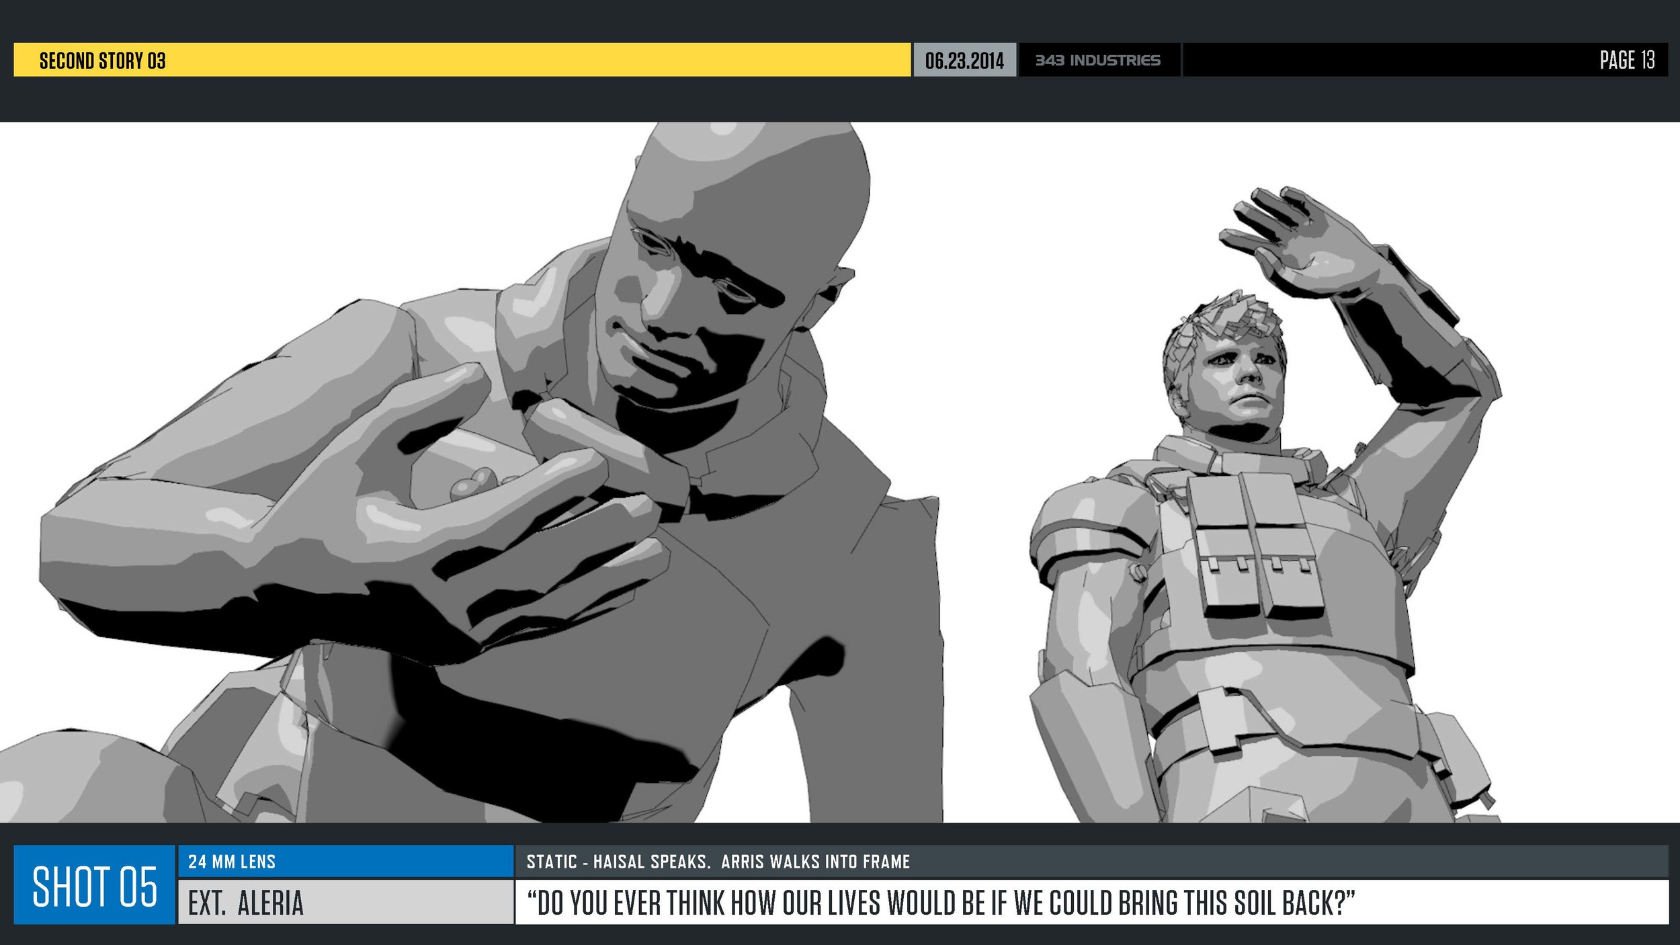Click the "PAGE 13" page number
1680x945 pixels.
tap(1627, 60)
